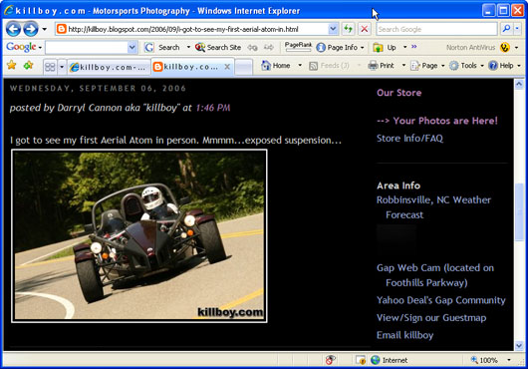Switch to the first killboy.com tab
This screenshot has width=528, height=369.
(109, 67)
